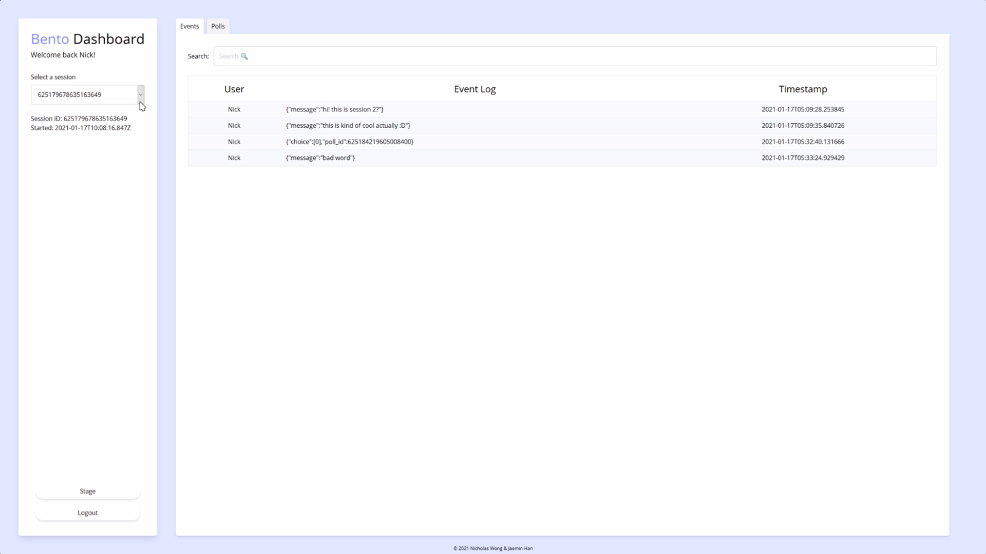The width and height of the screenshot is (986, 554).
Task: Click the Session ID text in sidebar
Action: click(x=79, y=118)
